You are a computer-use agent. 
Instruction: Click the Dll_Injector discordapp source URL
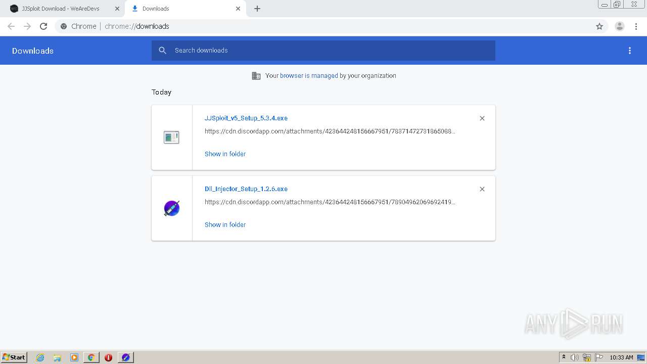coord(330,202)
